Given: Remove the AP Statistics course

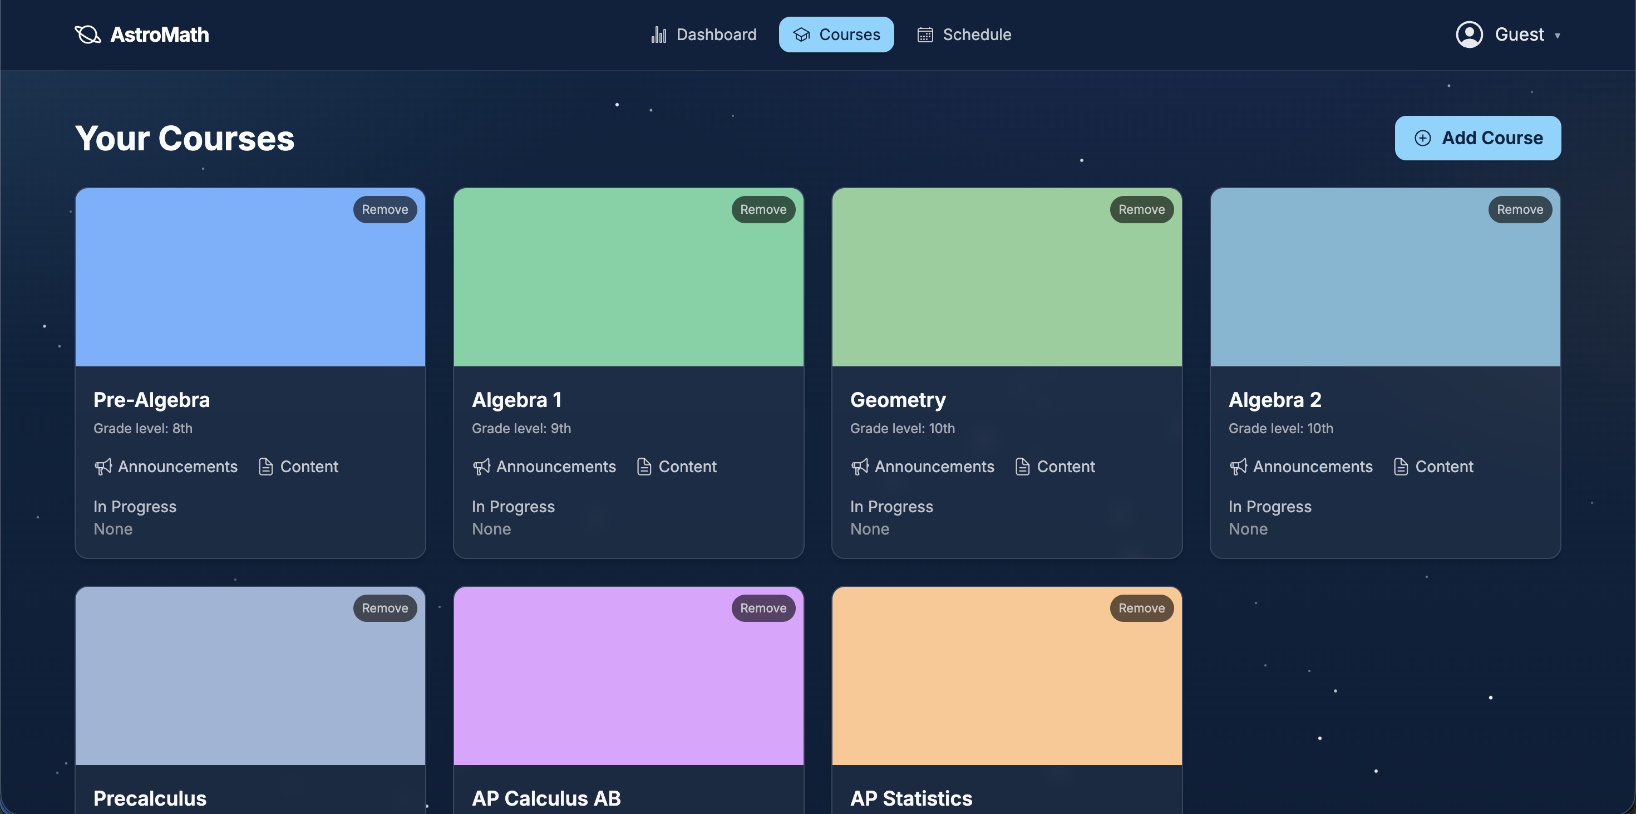Looking at the screenshot, I should click(1142, 608).
